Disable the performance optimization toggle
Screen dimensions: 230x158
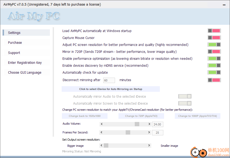coord(214,58)
